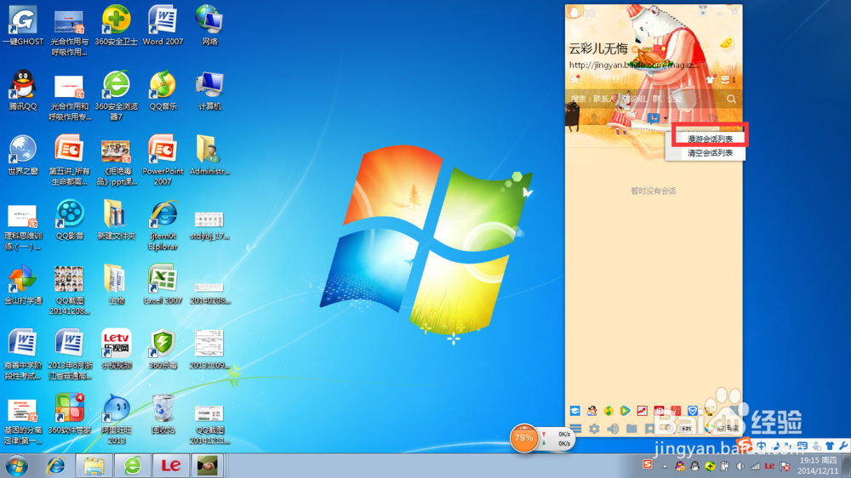The height and width of the screenshot is (478, 851).
Task: Click the Sogou input method S logo
Action: click(x=744, y=446)
